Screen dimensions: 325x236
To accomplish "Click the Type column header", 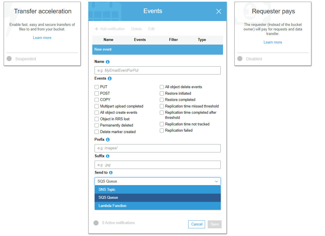I will tap(202, 40).
